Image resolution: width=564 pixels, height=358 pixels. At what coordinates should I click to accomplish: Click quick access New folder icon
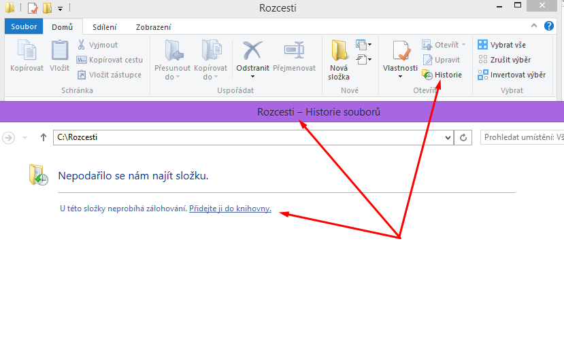click(x=48, y=7)
